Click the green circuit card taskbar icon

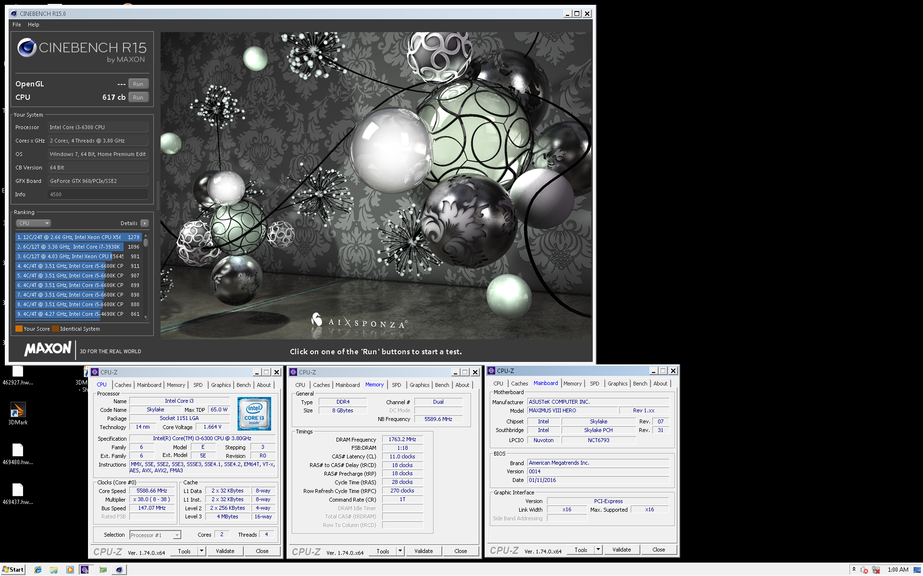coord(103,570)
